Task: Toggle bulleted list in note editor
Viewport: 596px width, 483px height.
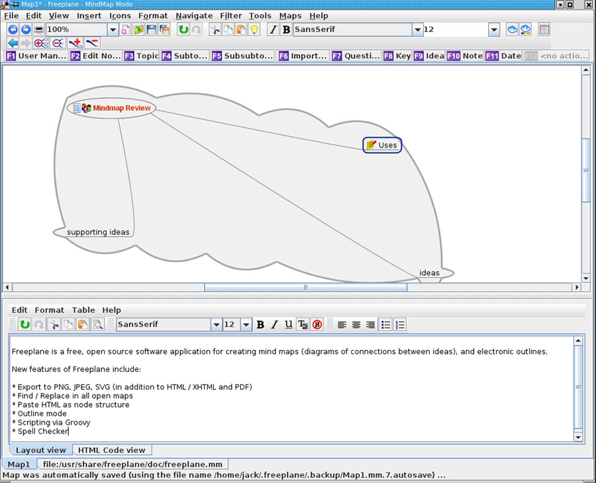Action: click(386, 324)
